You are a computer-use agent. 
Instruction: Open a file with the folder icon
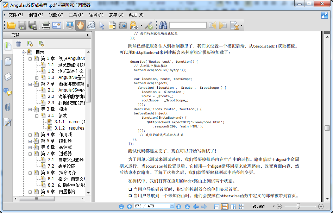[x=12, y=25]
